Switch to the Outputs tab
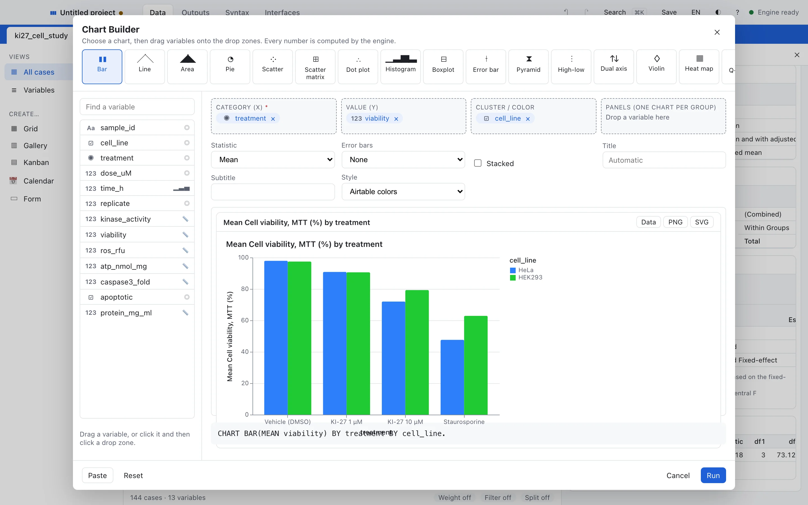The height and width of the screenshot is (505, 808). tap(195, 12)
